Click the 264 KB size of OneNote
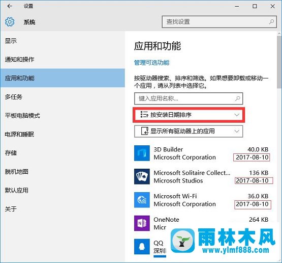The width and height of the screenshot is (282, 263). tap(259, 220)
